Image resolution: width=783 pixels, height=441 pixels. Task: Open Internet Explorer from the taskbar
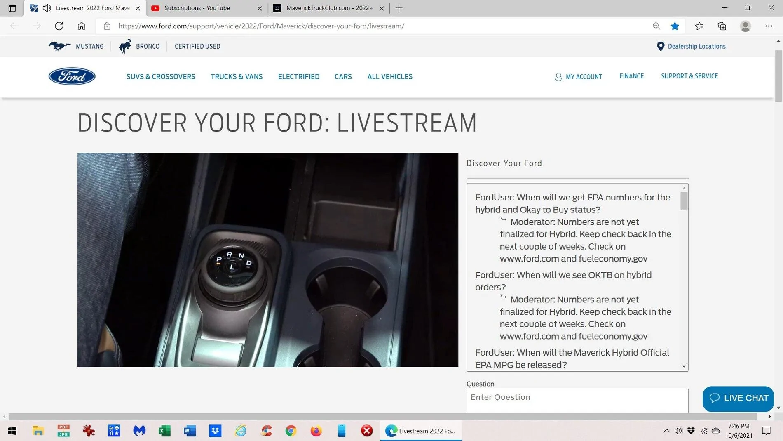click(x=241, y=431)
